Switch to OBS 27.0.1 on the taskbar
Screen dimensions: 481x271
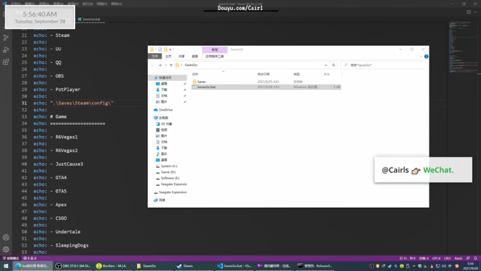pos(73,266)
